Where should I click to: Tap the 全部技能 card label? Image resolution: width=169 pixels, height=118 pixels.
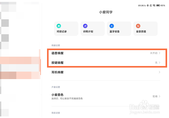(141, 31)
